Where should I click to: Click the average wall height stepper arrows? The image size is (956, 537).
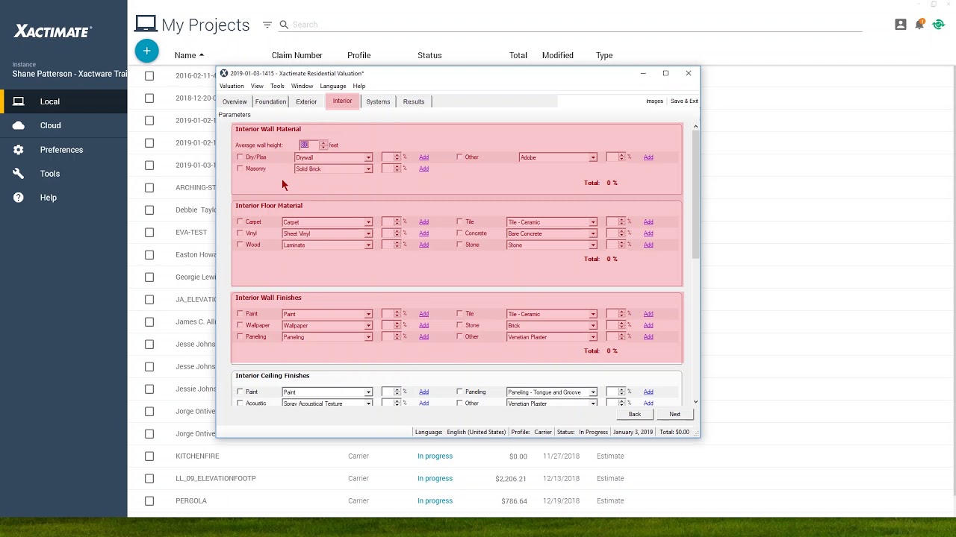point(323,145)
